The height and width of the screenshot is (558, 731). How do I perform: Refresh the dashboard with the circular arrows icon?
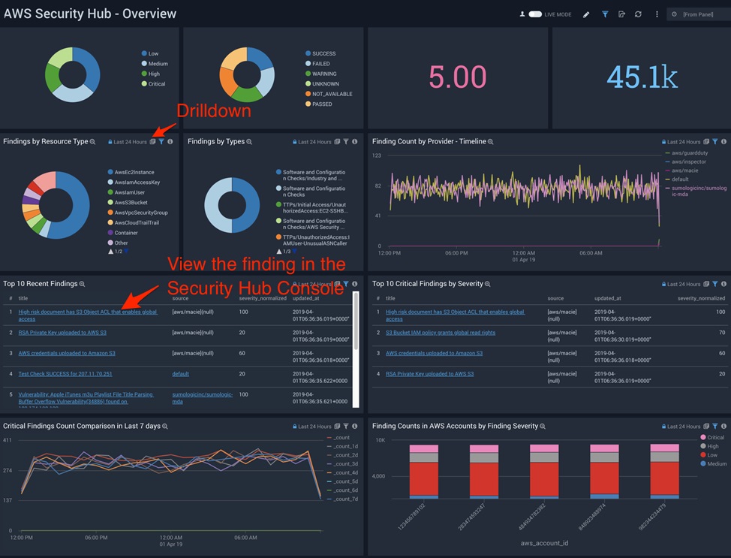[x=638, y=14]
